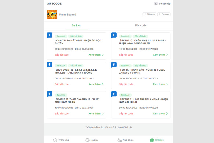This screenshot has width=214, height=143.
Task: Open the Fanpage button
Action: [x=164, y=14]
